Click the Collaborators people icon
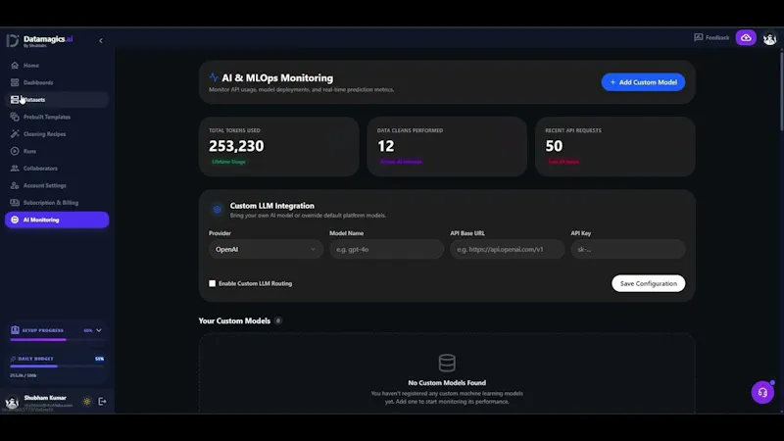 pos(15,168)
